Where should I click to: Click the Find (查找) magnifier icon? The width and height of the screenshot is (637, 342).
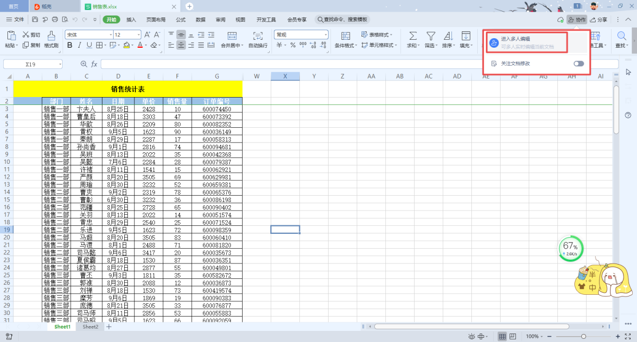621,36
